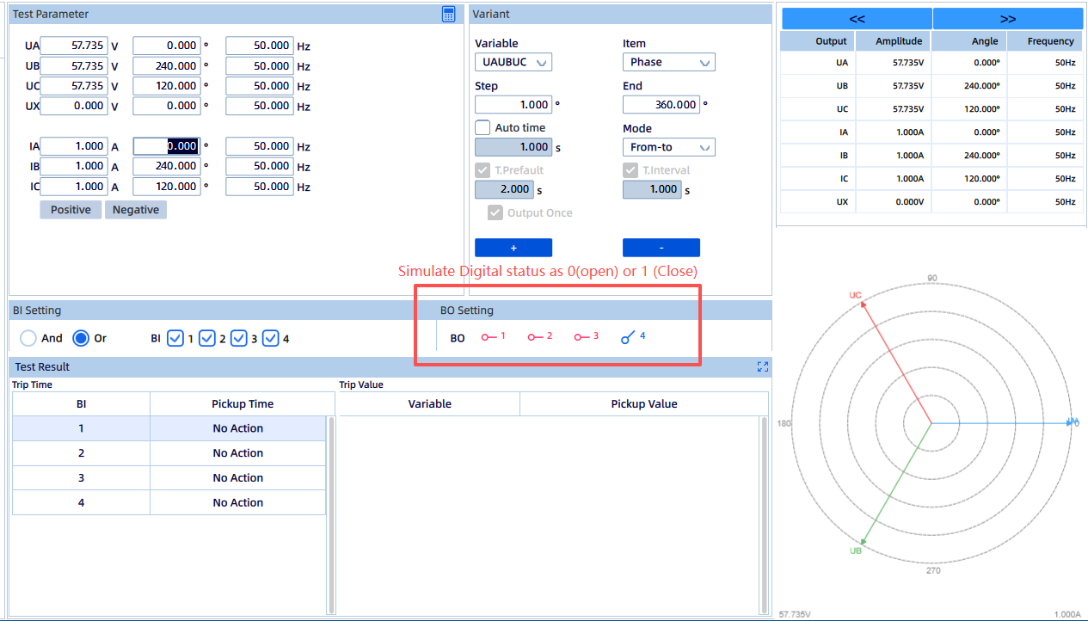Click the Positive sequence button
Image resolution: width=1088 pixels, height=621 pixels.
pos(71,210)
